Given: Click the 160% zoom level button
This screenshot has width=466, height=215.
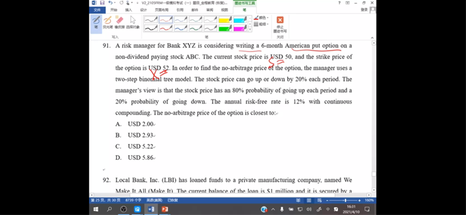Looking at the screenshot, I should click(x=369, y=200).
